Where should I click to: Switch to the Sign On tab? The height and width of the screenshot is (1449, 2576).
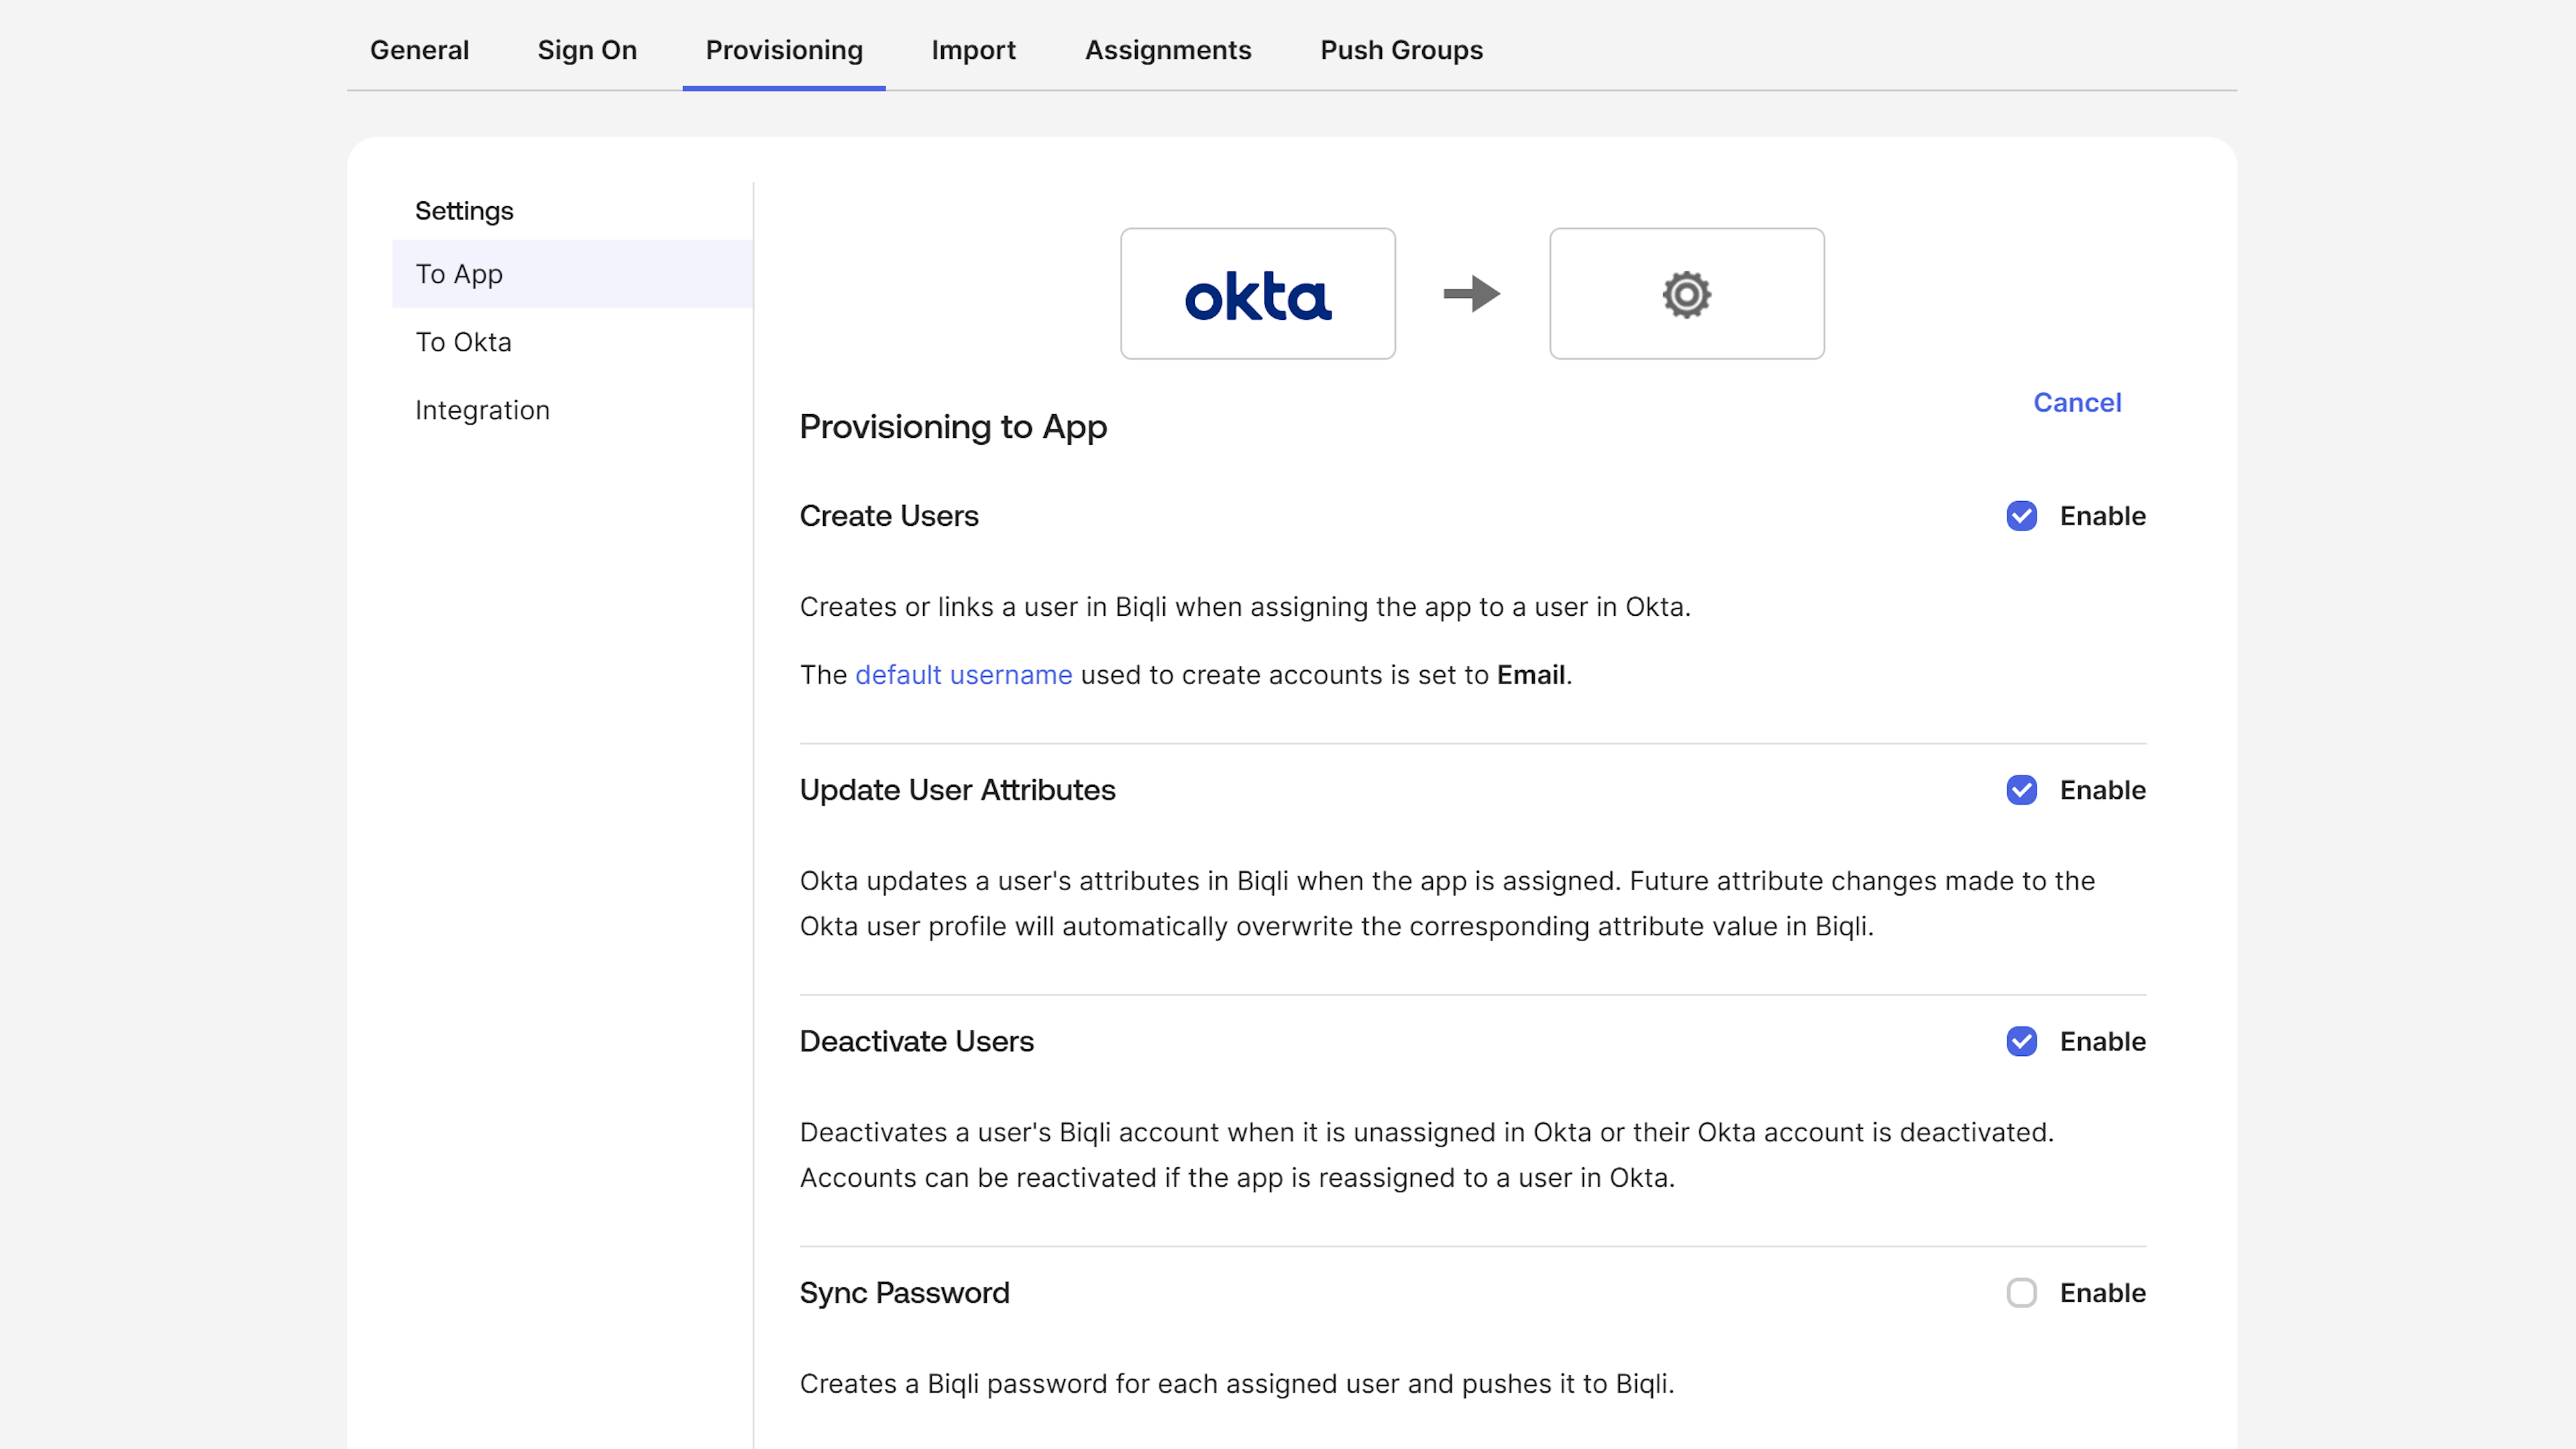[x=587, y=50]
